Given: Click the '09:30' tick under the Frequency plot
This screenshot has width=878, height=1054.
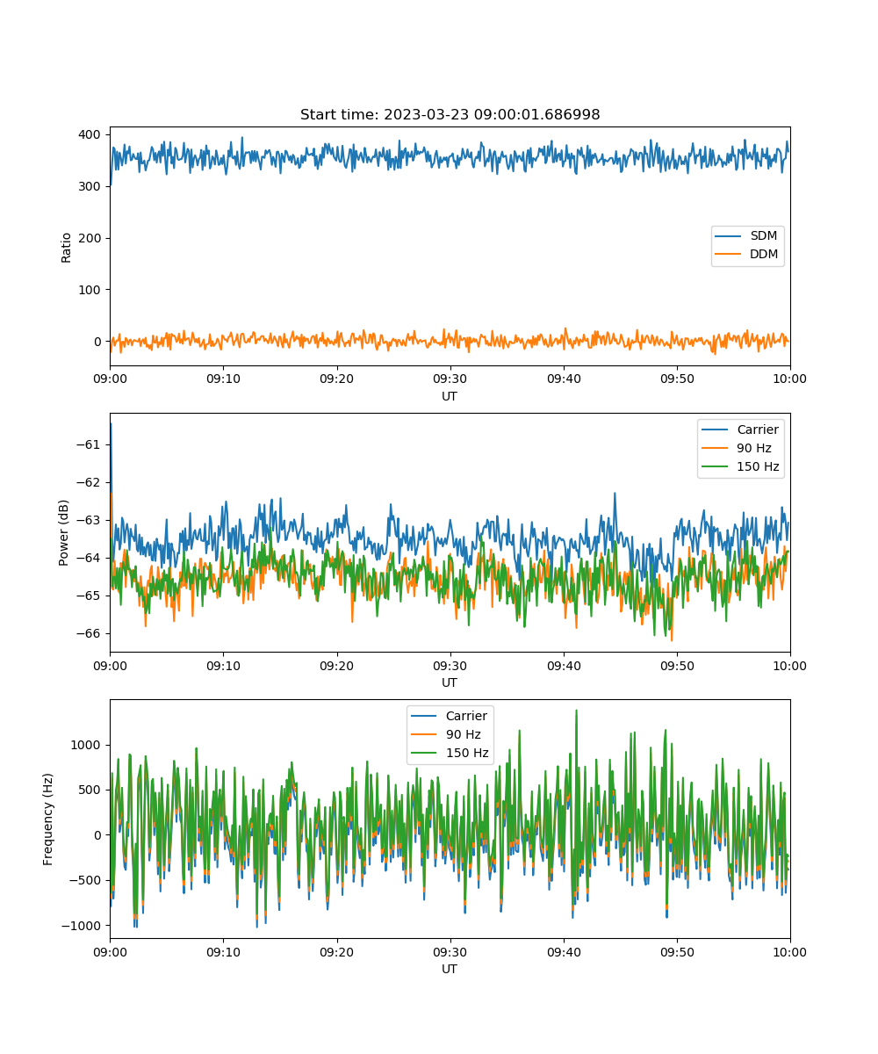Looking at the screenshot, I should 450,952.
